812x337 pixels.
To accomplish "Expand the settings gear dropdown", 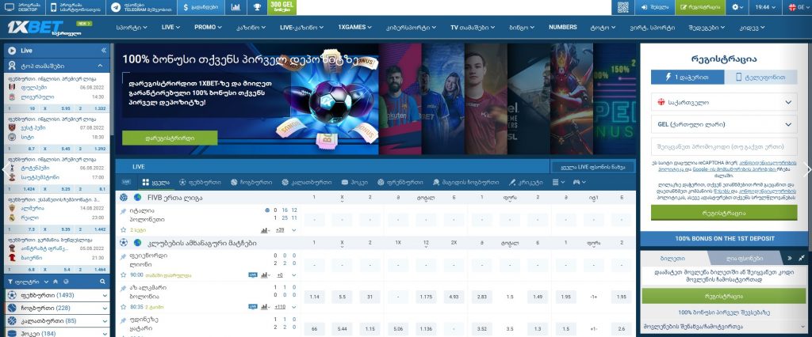I will [x=740, y=7].
